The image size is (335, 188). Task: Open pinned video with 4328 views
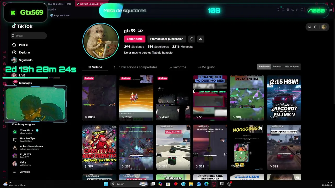pos(173,98)
